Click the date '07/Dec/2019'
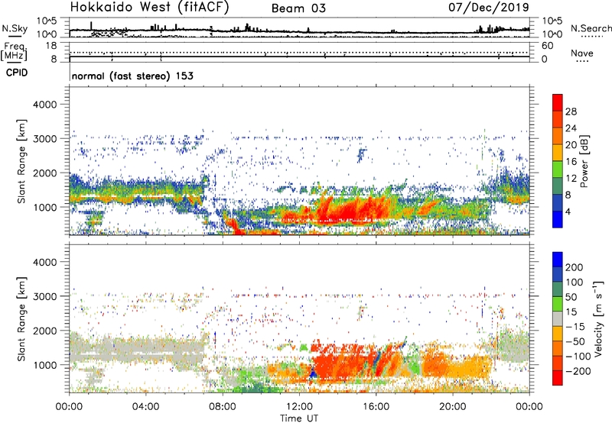 tap(489, 8)
